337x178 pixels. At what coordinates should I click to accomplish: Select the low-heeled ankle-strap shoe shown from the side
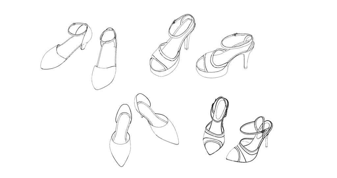click(66, 46)
